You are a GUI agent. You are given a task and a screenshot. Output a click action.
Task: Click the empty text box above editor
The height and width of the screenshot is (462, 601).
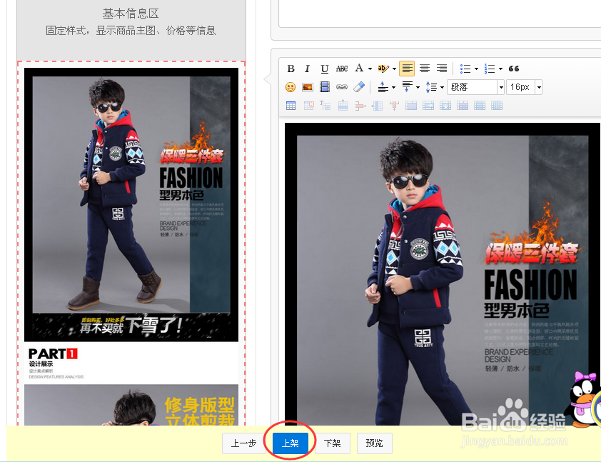tap(440, 14)
